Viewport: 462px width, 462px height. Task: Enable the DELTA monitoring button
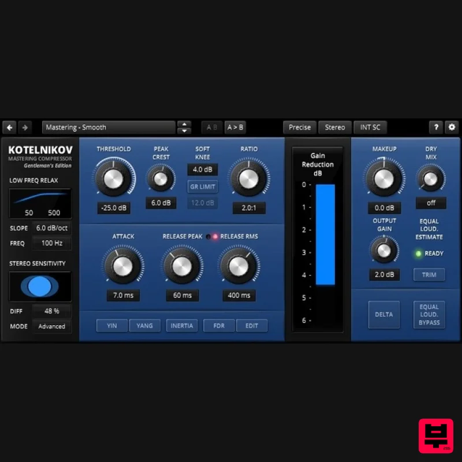point(383,315)
